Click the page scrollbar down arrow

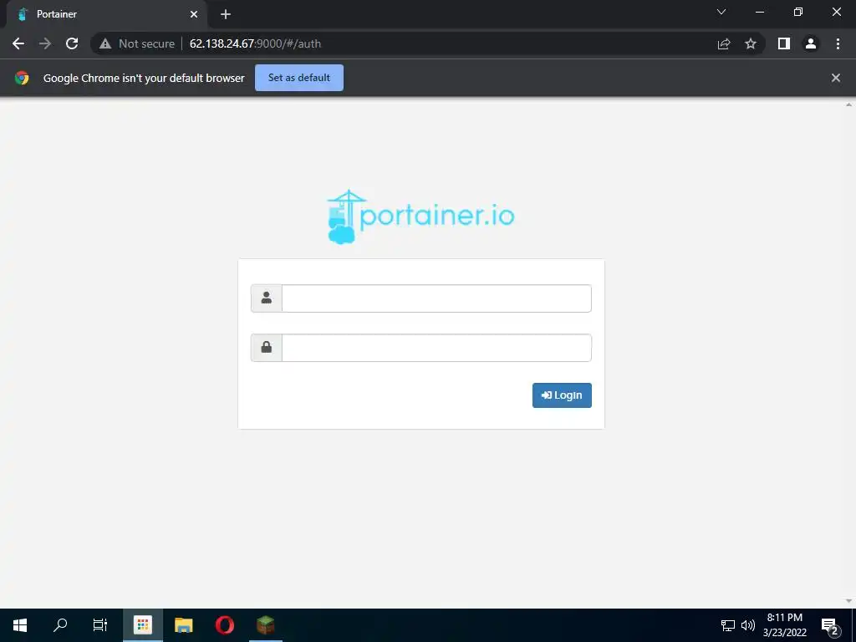(x=849, y=601)
